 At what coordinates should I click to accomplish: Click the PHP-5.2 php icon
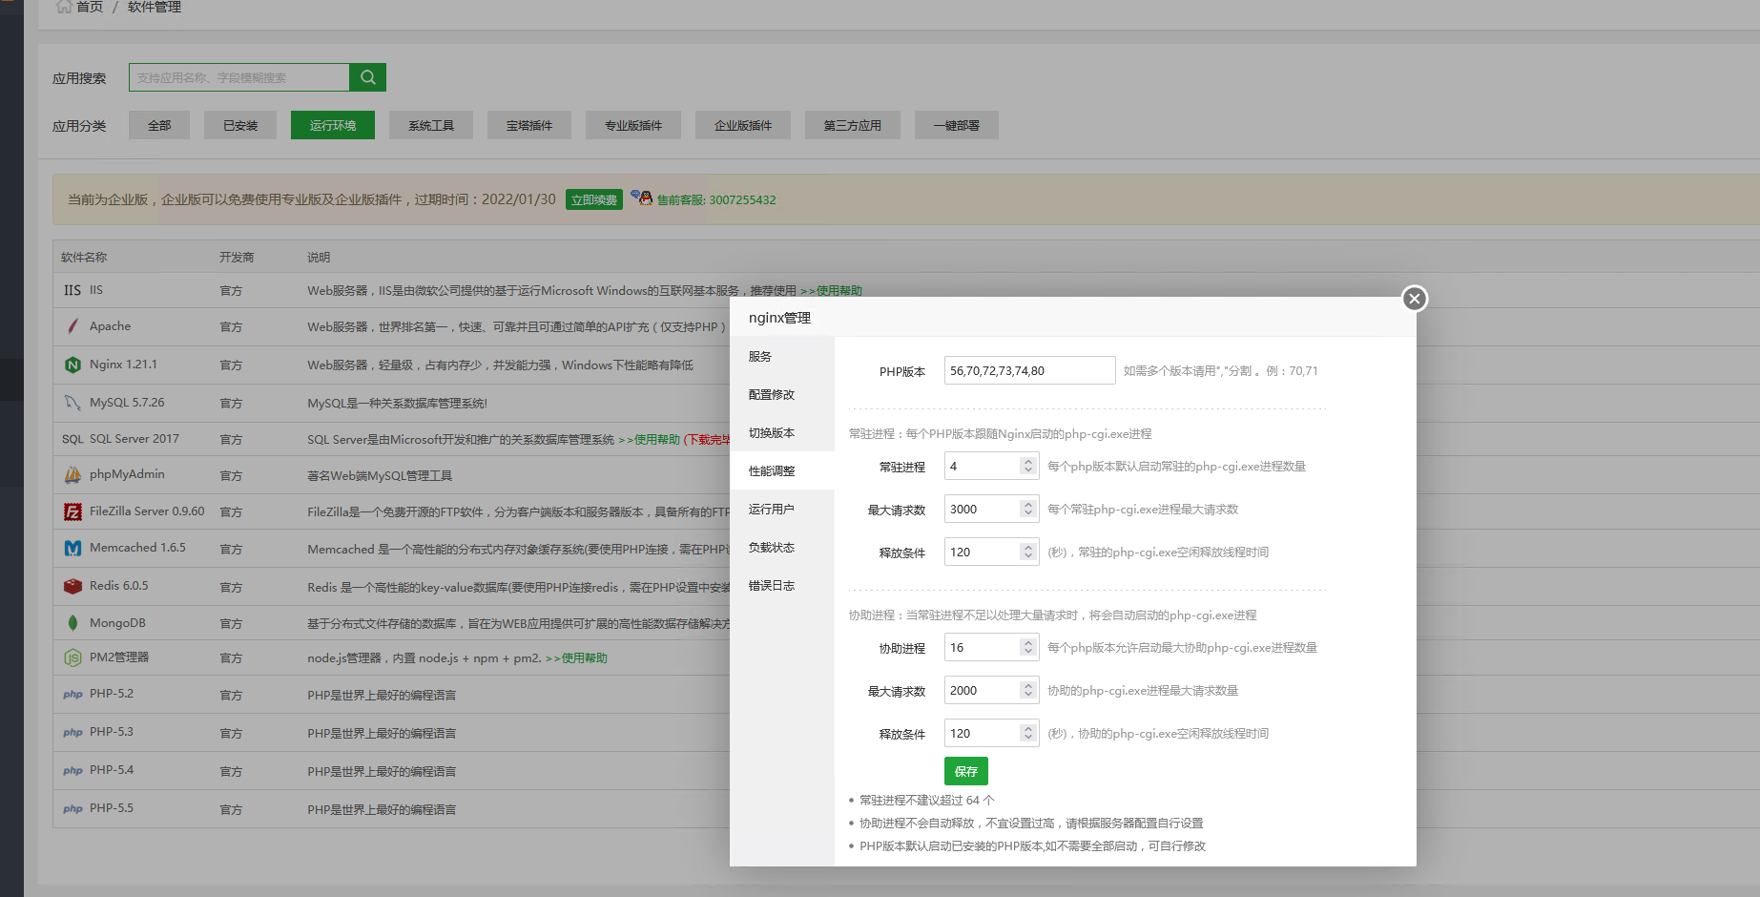(x=72, y=694)
